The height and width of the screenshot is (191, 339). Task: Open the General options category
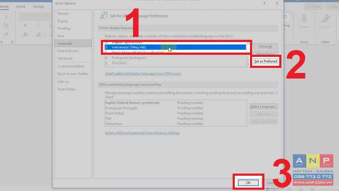click(x=63, y=14)
